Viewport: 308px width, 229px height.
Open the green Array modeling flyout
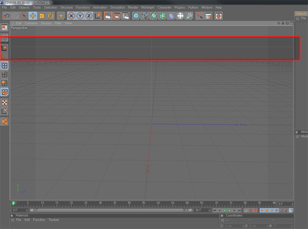pos(163,16)
